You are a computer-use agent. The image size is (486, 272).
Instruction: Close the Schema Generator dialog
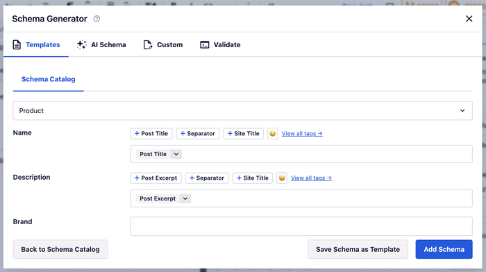coord(469,19)
